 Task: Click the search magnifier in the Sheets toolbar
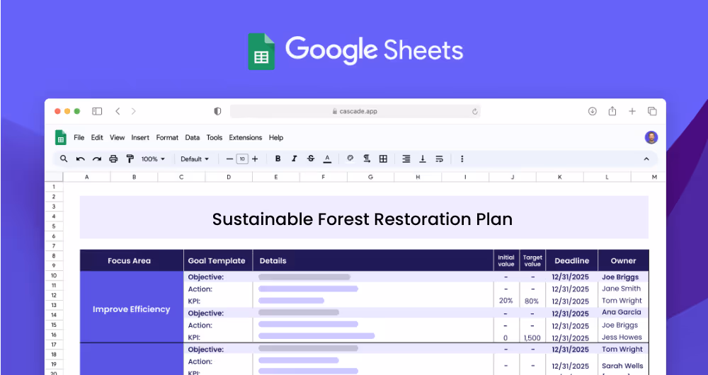pos(64,159)
